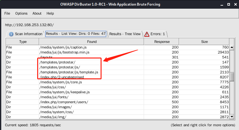
Task: Click the Current speed status text
Action: pos(33,125)
